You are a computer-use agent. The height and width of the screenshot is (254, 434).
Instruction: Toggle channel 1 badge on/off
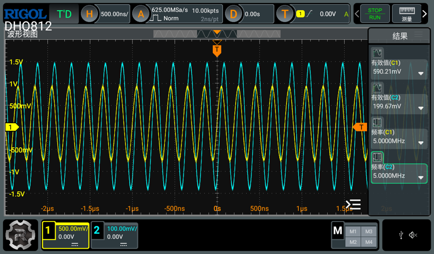click(x=48, y=230)
